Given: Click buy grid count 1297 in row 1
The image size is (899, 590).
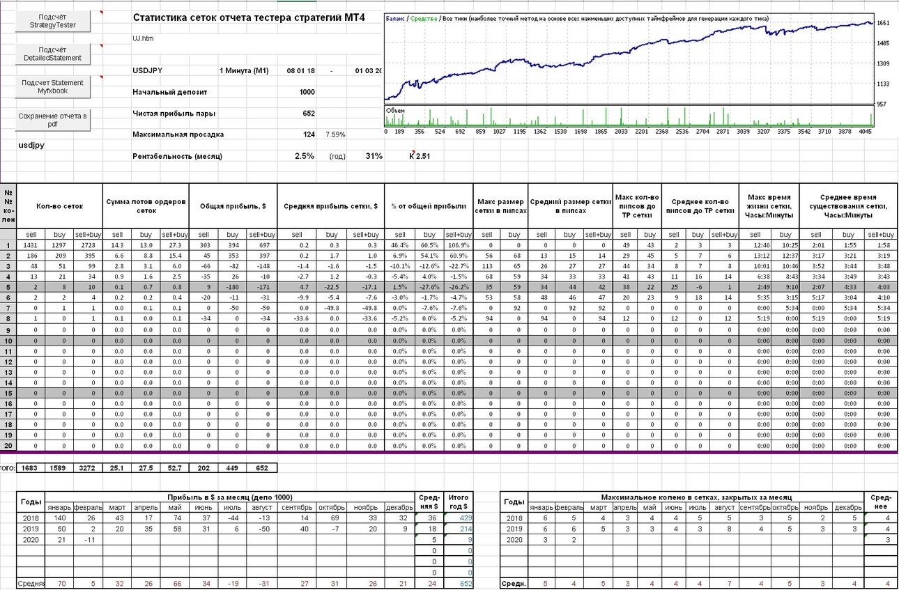Looking at the screenshot, I should click(59, 245).
